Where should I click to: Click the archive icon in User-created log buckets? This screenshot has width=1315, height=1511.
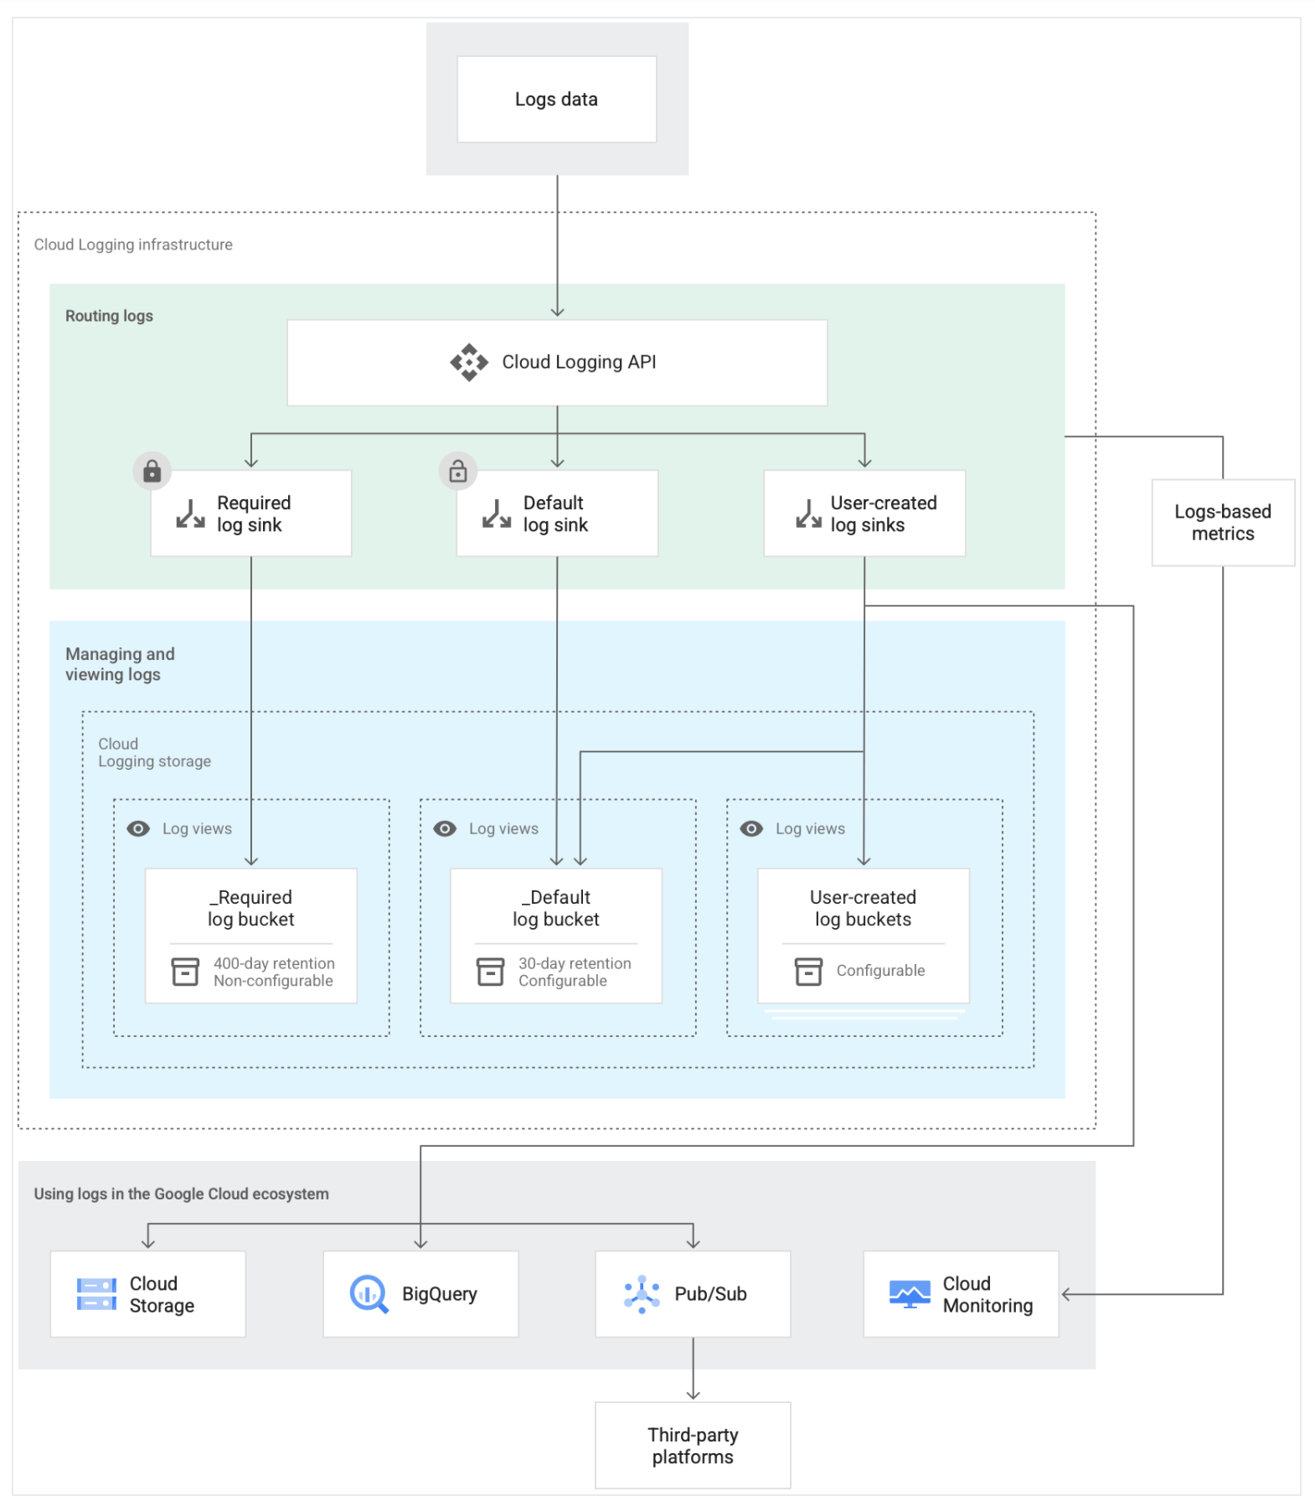click(808, 972)
